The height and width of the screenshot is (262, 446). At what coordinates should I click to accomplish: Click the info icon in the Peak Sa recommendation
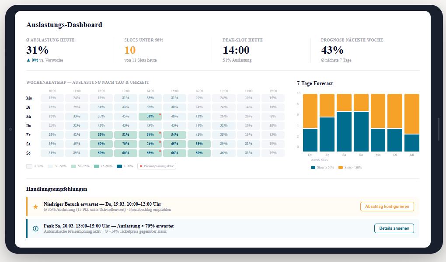tap(35, 228)
